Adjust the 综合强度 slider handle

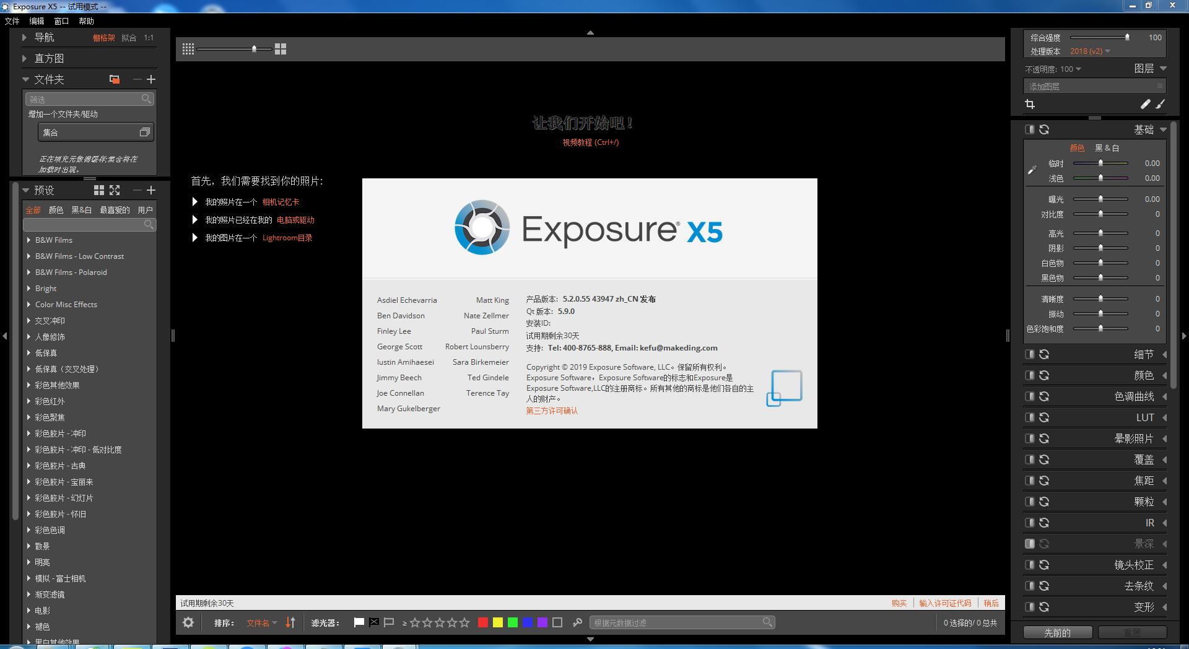[1127, 37]
